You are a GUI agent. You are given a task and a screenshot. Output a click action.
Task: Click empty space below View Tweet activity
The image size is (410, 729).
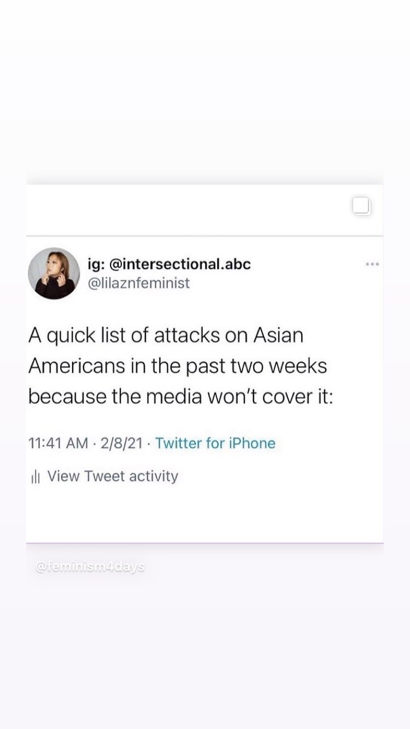pyautogui.click(x=204, y=515)
